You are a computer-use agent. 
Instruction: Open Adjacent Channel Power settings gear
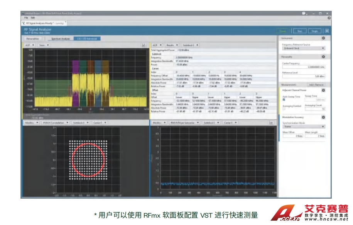(x=323, y=90)
